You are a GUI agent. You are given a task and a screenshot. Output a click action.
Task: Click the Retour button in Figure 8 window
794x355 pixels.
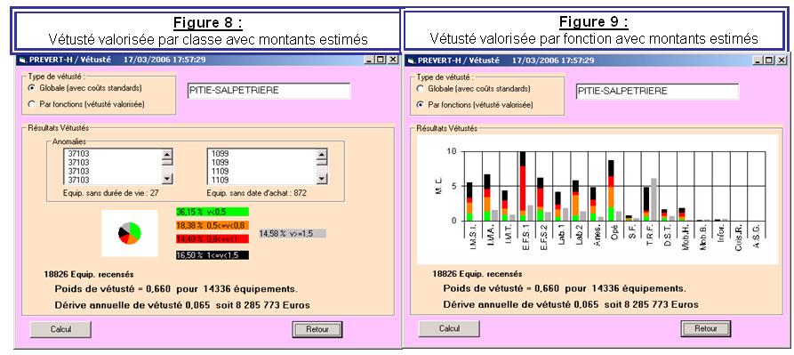pyautogui.click(x=317, y=329)
